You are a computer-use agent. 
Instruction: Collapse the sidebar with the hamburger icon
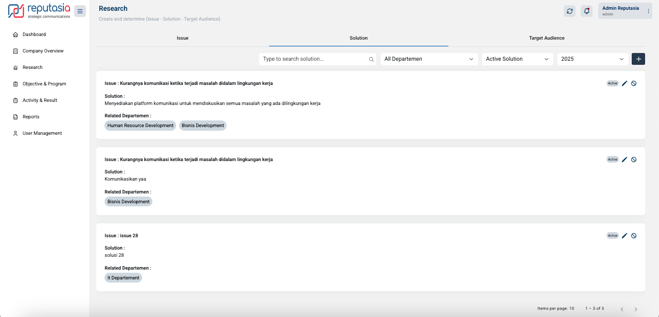click(x=80, y=11)
